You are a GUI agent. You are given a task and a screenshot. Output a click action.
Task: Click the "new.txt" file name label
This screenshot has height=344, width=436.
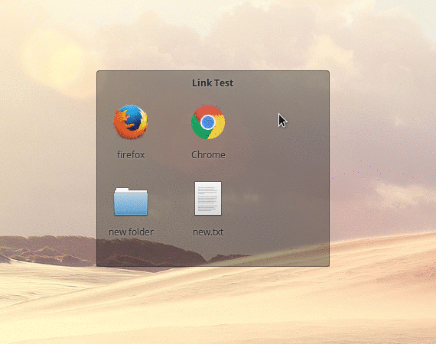click(208, 232)
